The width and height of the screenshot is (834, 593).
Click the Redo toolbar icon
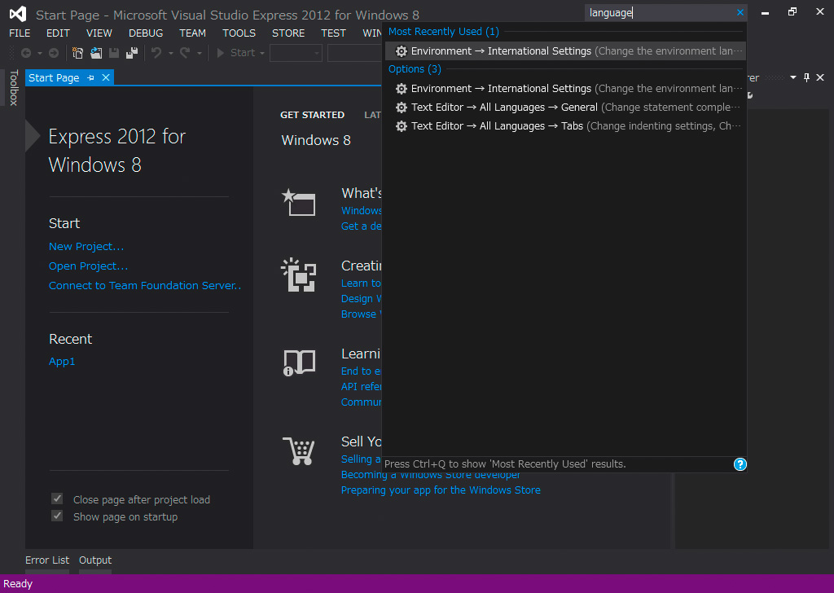point(185,53)
